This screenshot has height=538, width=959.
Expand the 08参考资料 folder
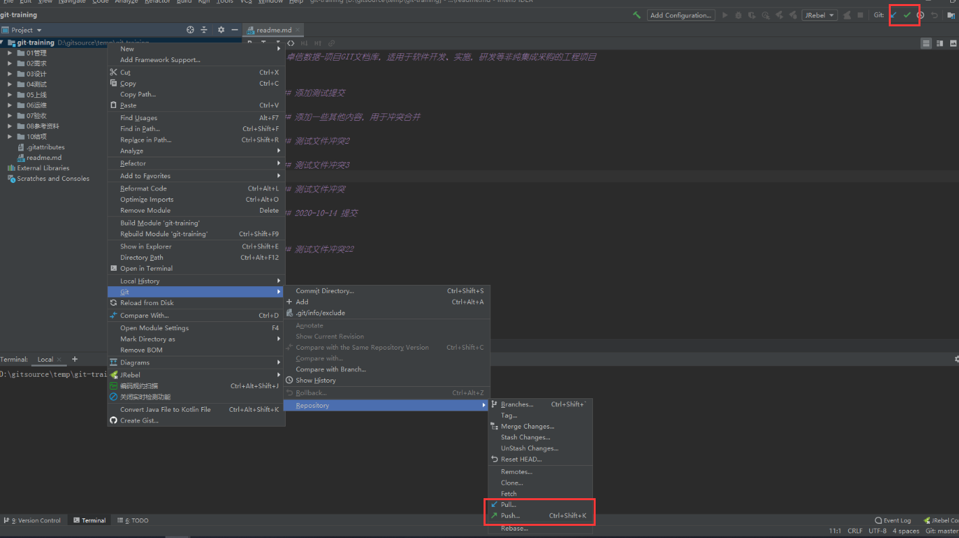click(10, 126)
